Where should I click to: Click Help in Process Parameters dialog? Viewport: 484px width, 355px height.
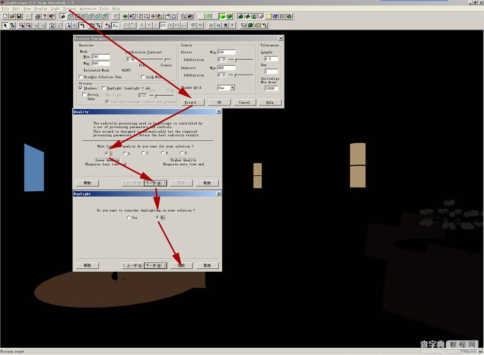[270, 102]
